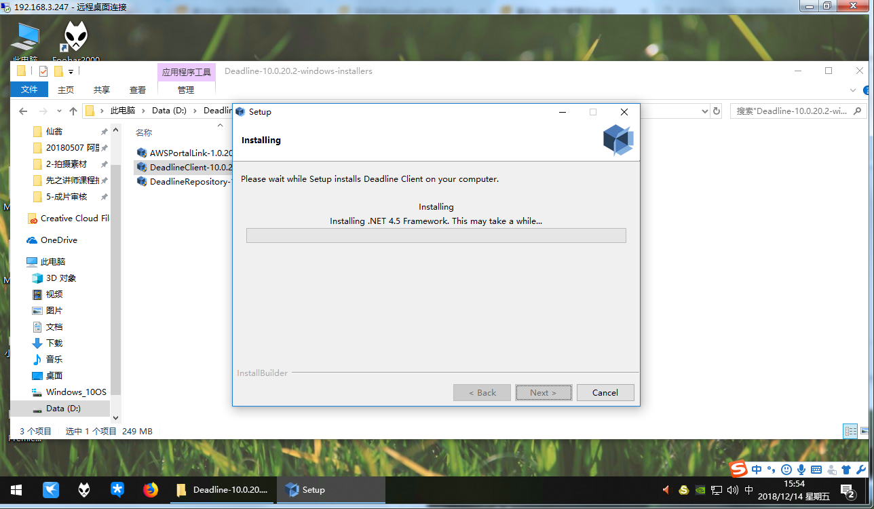Image resolution: width=874 pixels, height=509 pixels.
Task: Click the Cancel button in Setup
Action: click(x=605, y=392)
